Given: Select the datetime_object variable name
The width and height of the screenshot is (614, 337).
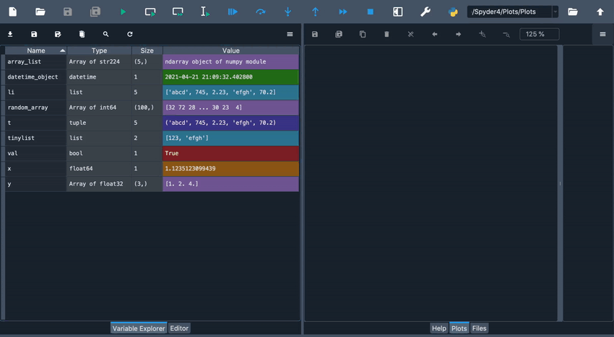Looking at the screenshot, I should pos(33,76).
